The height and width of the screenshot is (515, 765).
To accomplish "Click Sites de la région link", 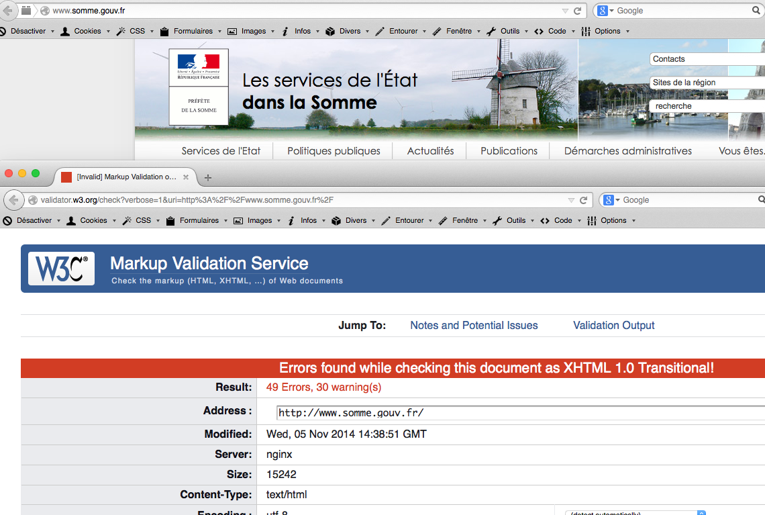I will tap(707, 83).
